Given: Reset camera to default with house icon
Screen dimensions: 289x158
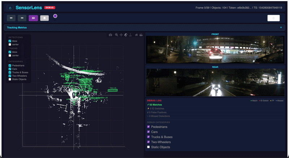Looking at the screenshot, I should coord(137,35).
